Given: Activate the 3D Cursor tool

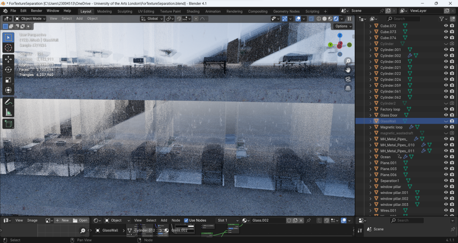Looking at the screenshot, I should coord(8,48).
